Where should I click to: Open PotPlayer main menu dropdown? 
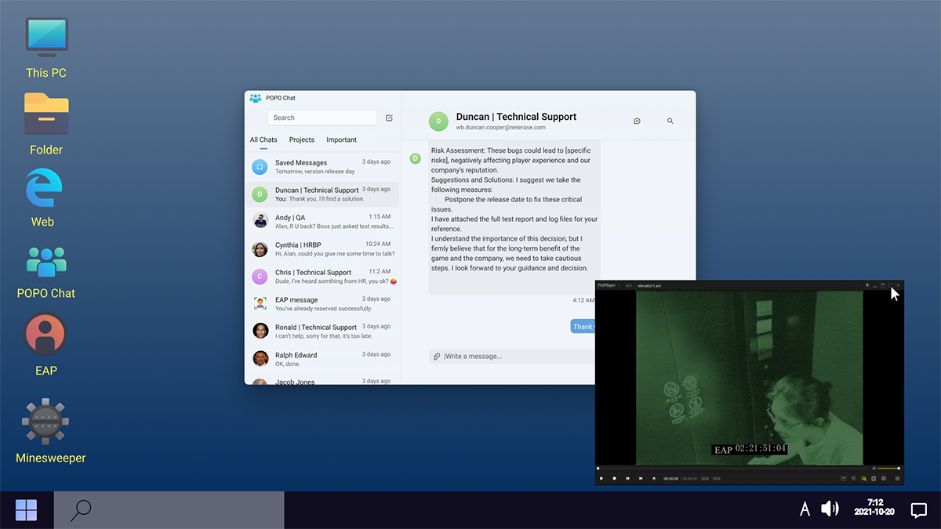(x=609, y=285)
